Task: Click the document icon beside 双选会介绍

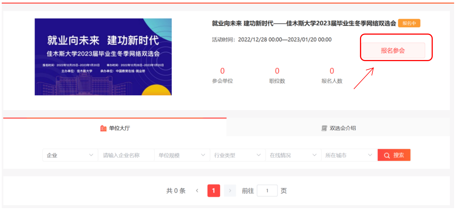Action: click(324, 128)
